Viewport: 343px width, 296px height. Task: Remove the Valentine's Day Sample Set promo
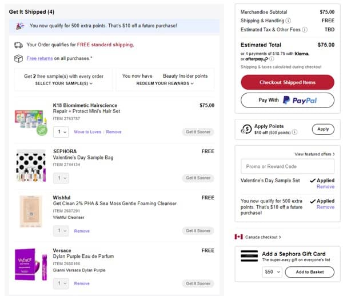325,187
